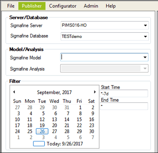Click the TESTdemo database value
Image resolution: width=158 pixels, height=153 pixels.
(x=72, y=36)
